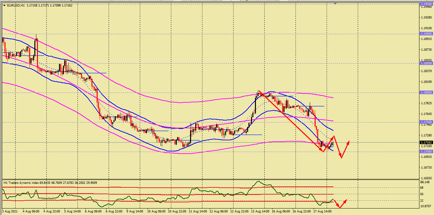Viewport: 434px width, 215px height.
Task: Select the 1.19500 level label on price axis
Action: pyautogui.click(x=426, y=4)
